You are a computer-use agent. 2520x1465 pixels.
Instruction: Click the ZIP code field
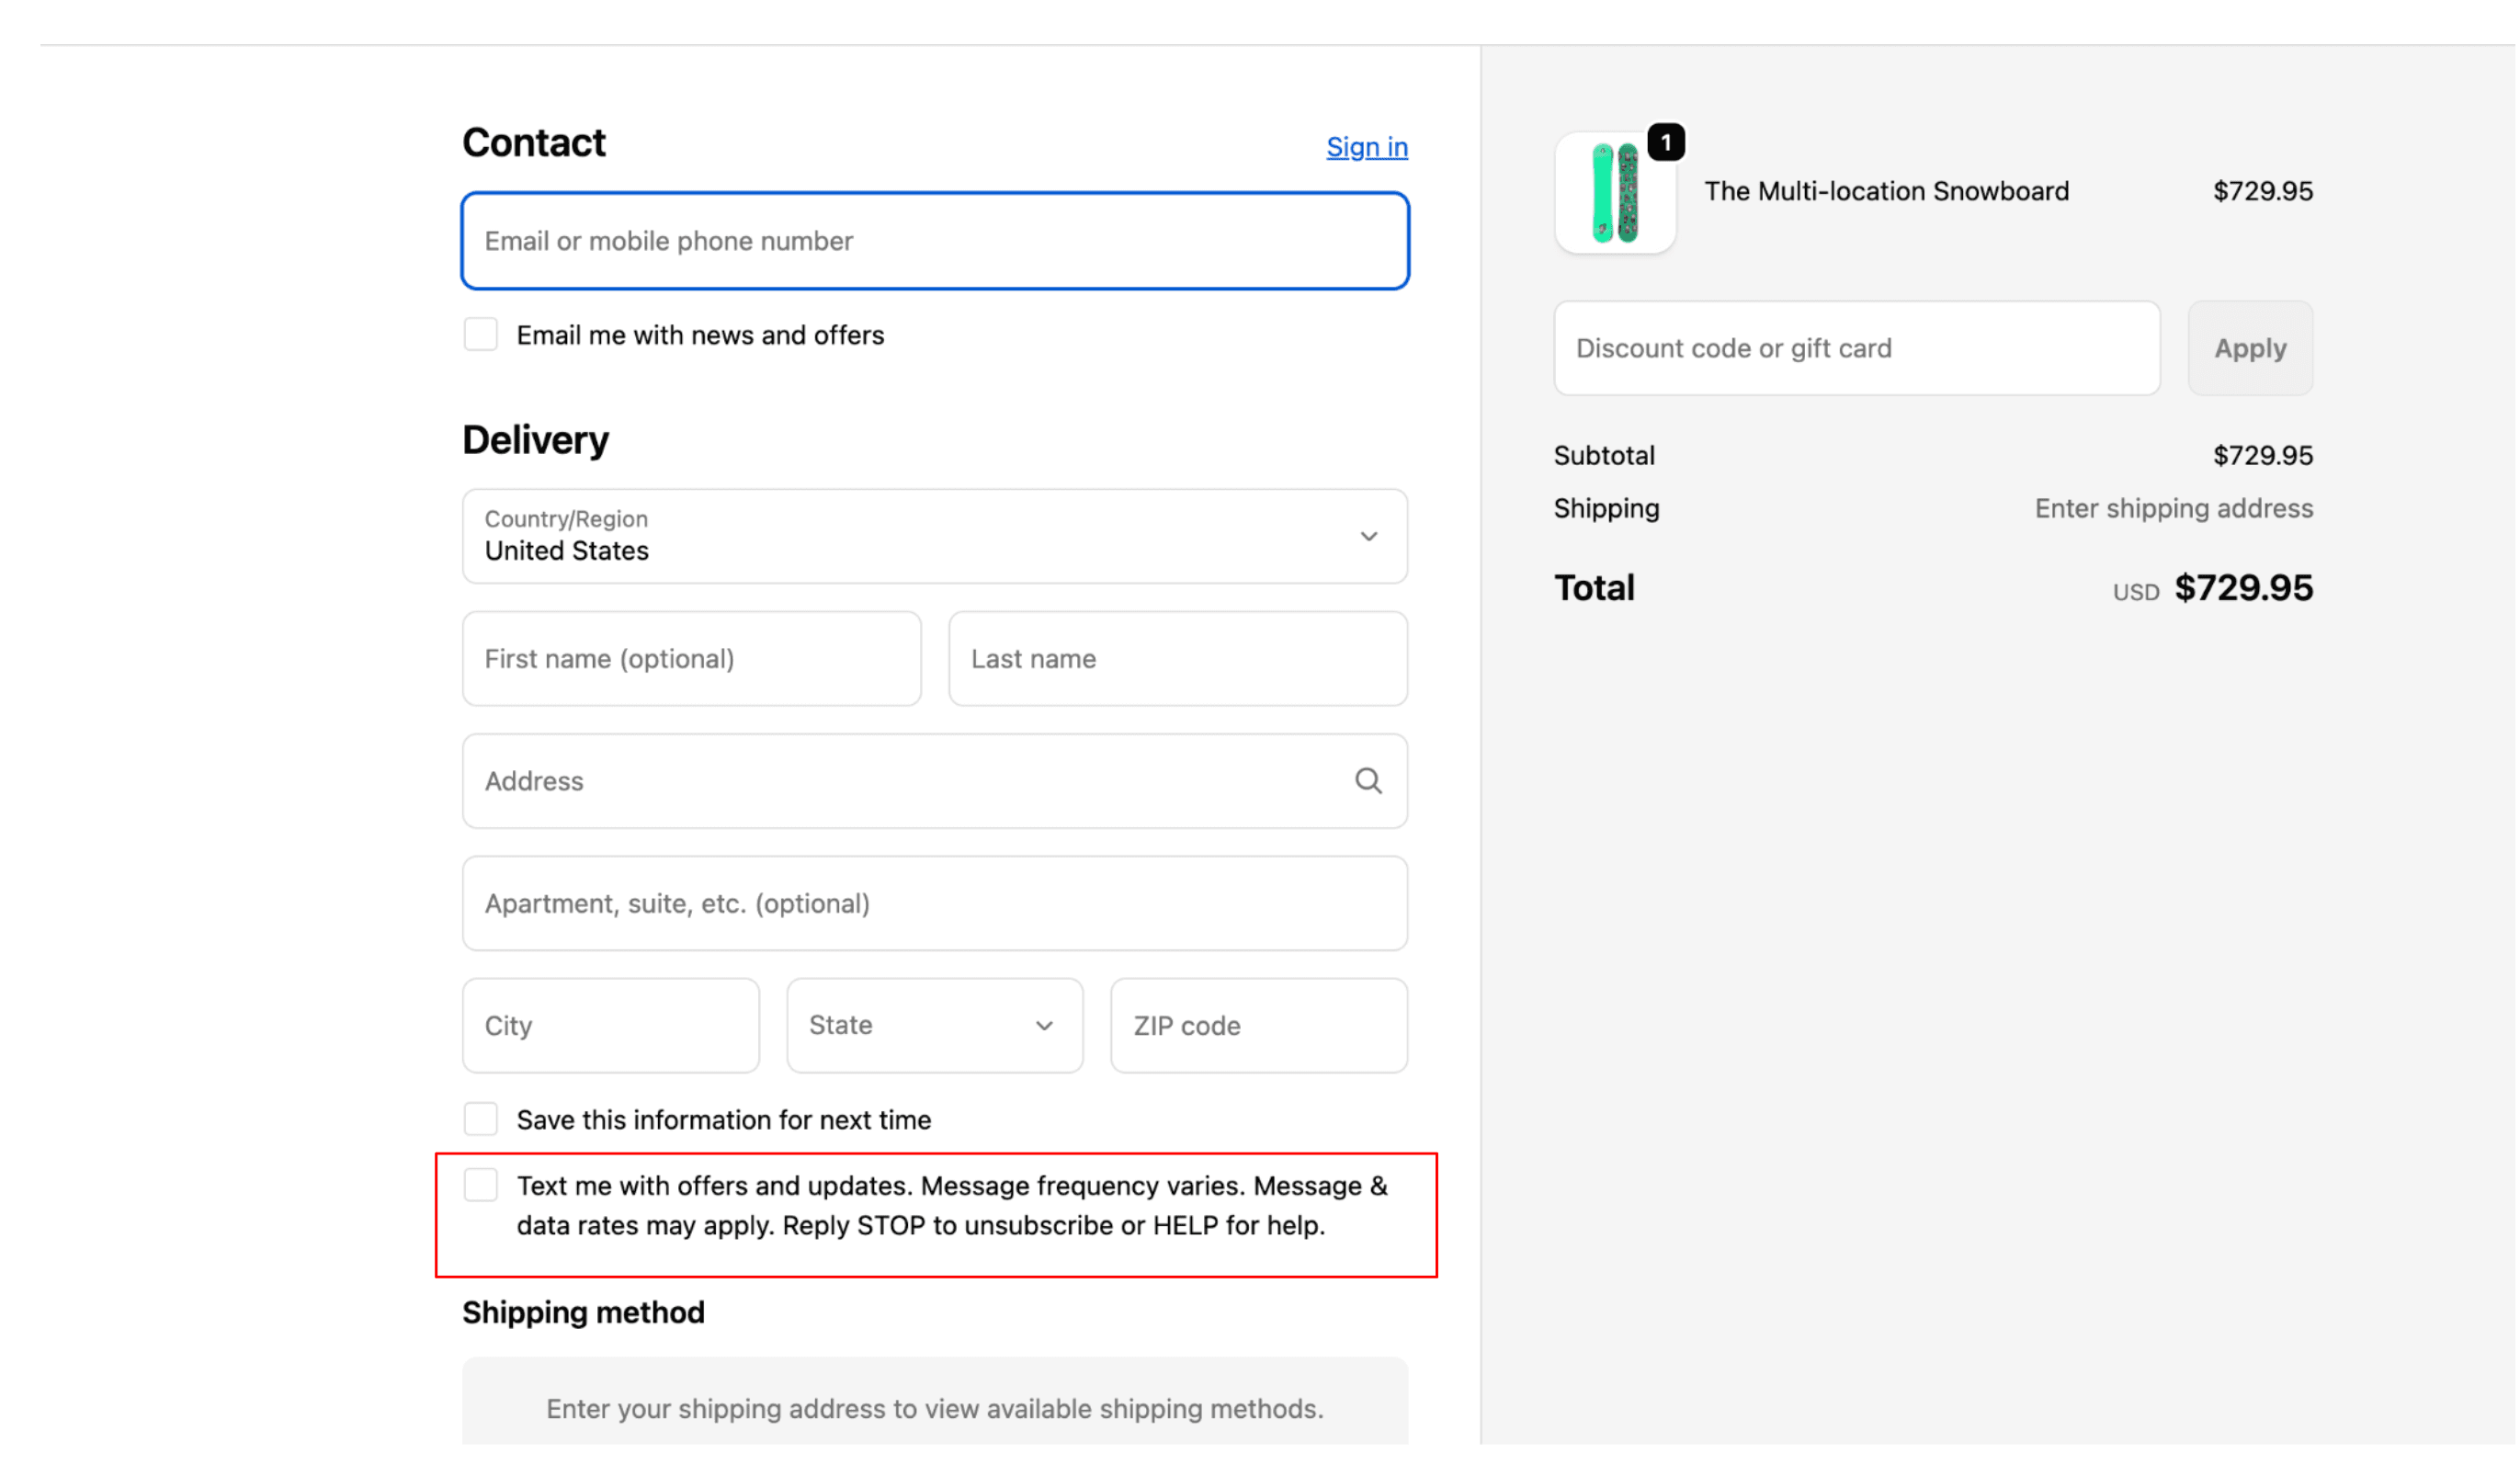pos(1258,1025)
